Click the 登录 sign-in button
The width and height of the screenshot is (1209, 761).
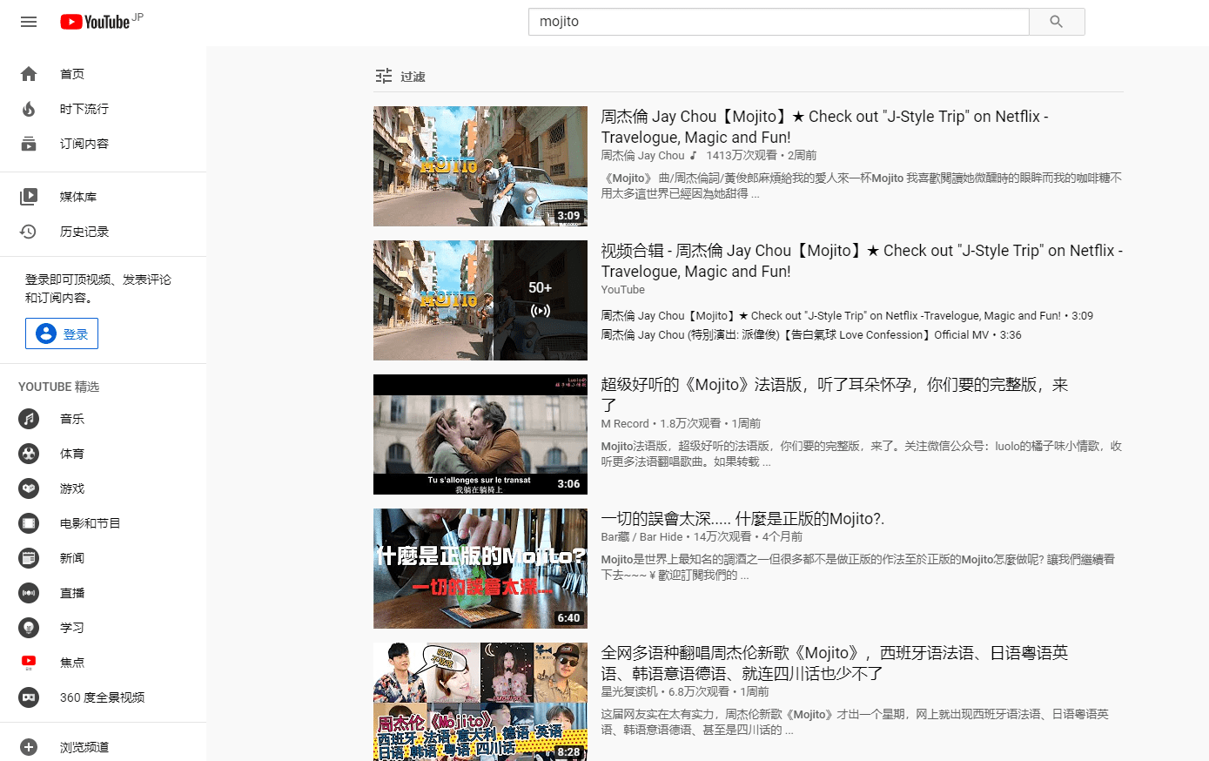click(x=62, y=333)
